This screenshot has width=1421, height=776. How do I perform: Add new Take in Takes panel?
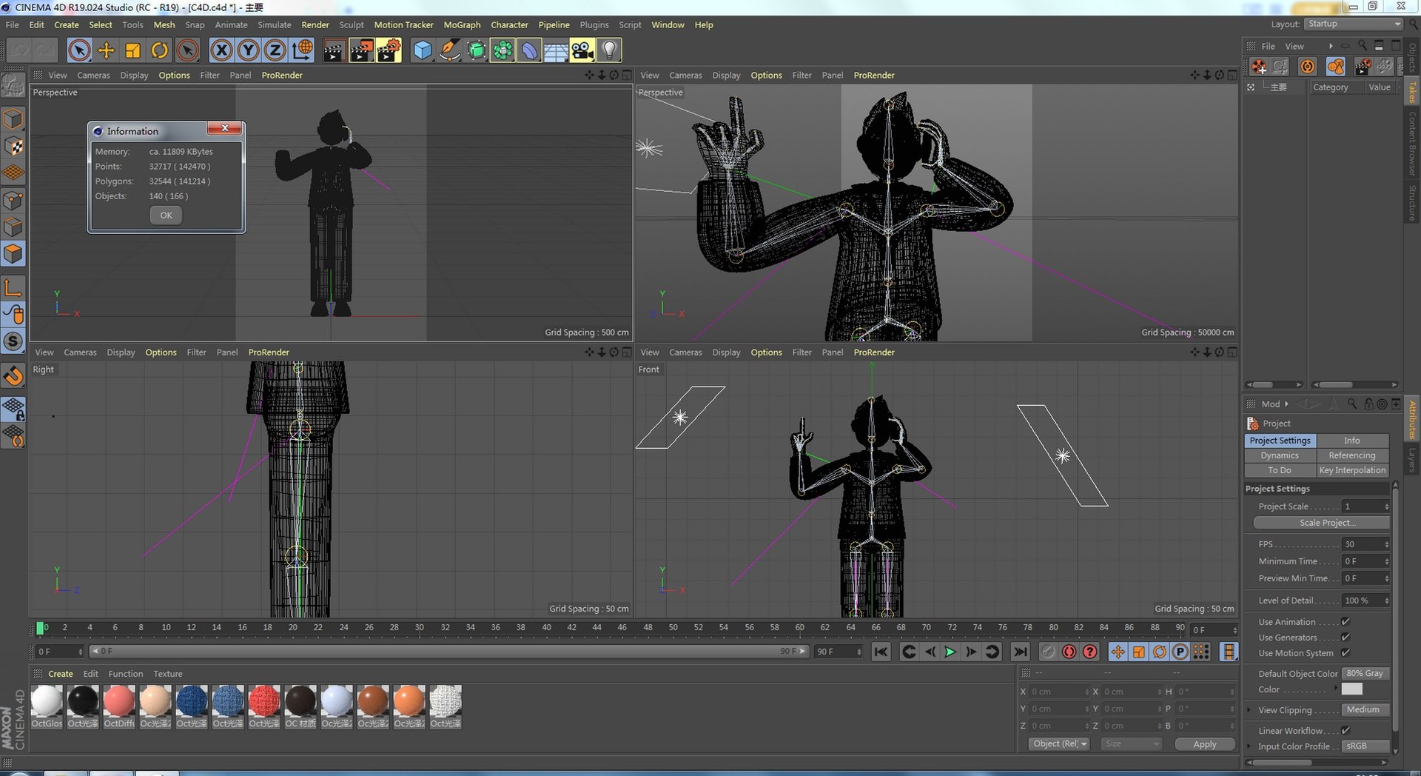click(x=1259, y=67)
